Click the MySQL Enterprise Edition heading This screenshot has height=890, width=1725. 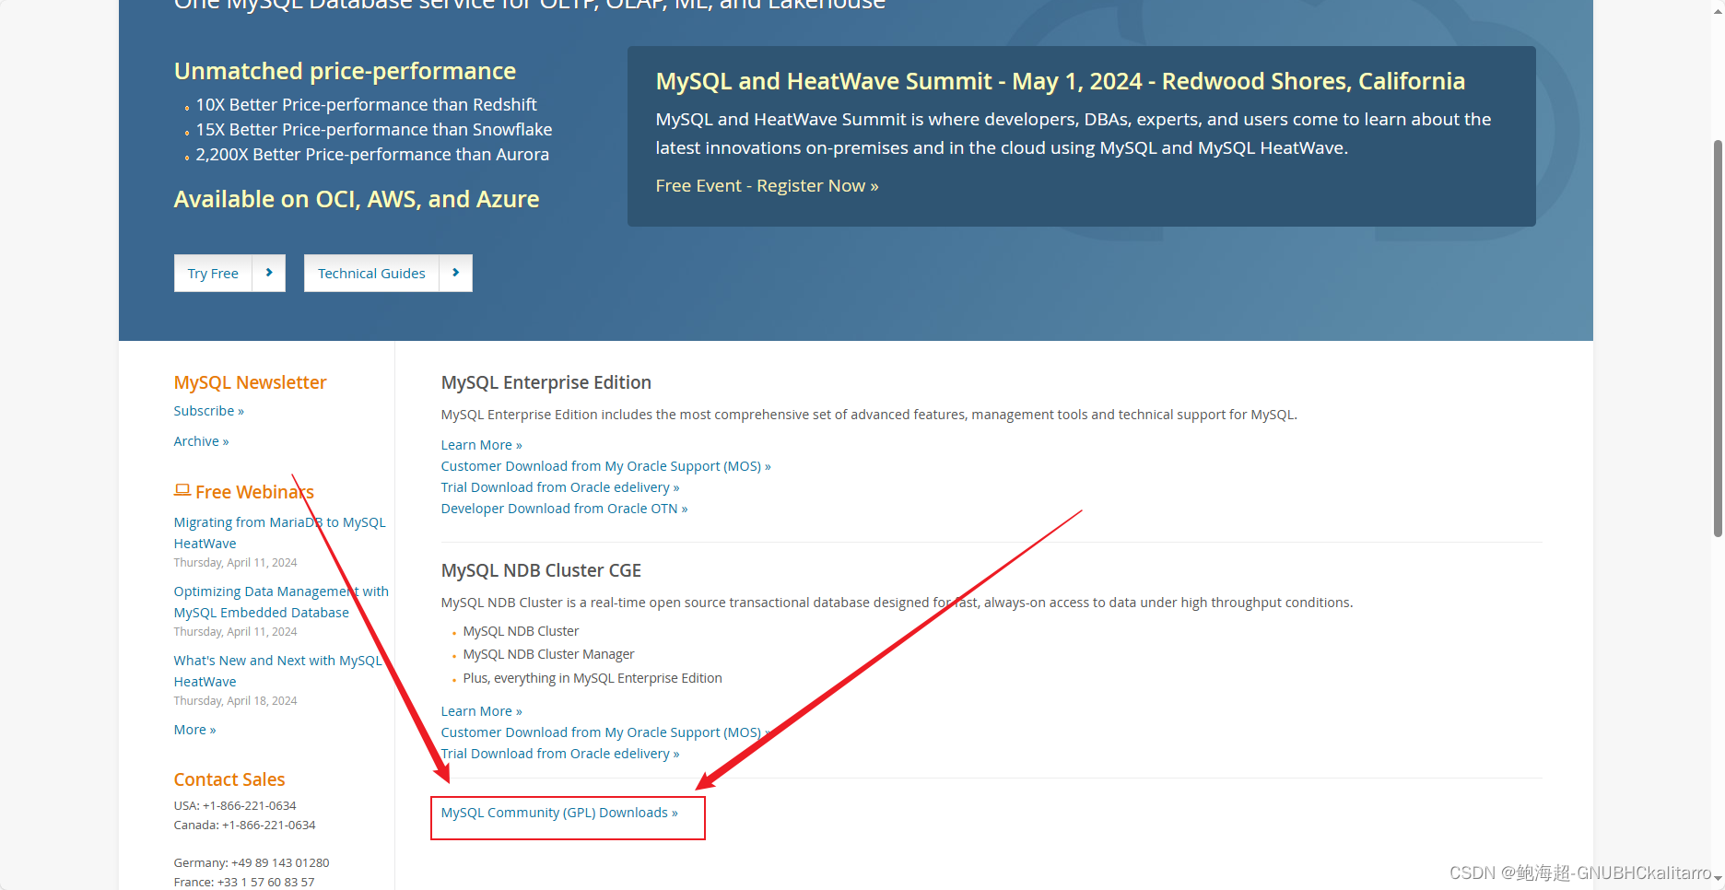pos(546,382)
